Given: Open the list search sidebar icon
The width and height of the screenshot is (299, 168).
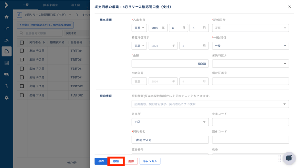Looking at the screenshot, I should [7, 40].
